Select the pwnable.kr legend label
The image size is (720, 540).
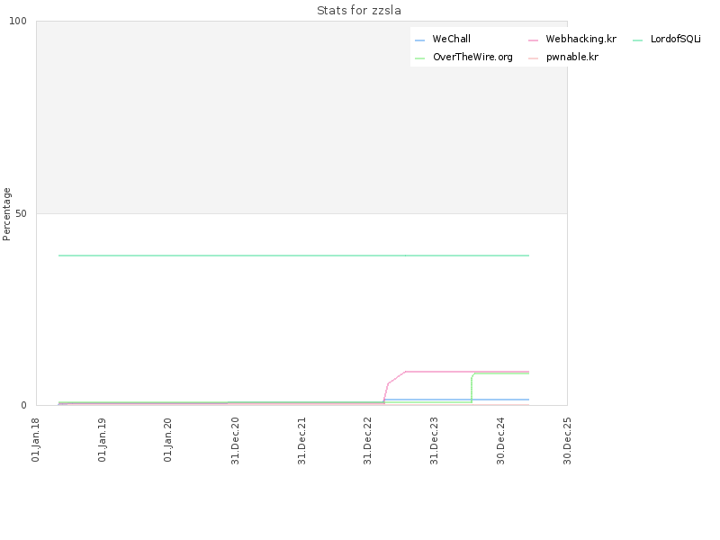(x=571, y=57)
